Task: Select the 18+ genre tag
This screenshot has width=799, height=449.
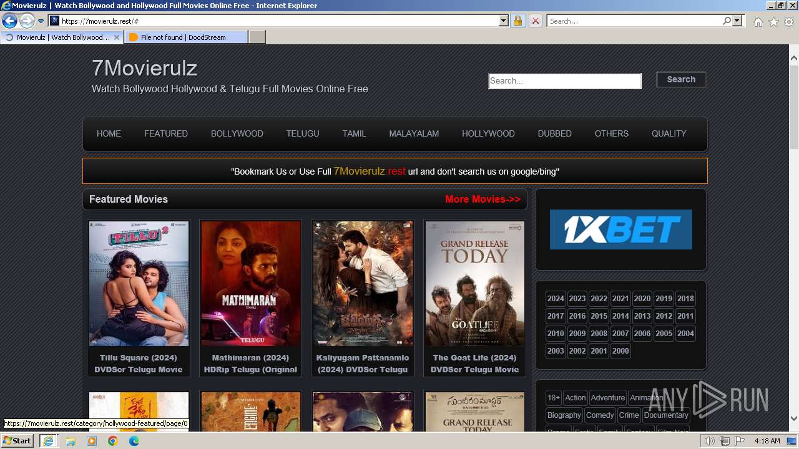Action: pyautogui.click(x=553, y=398)
